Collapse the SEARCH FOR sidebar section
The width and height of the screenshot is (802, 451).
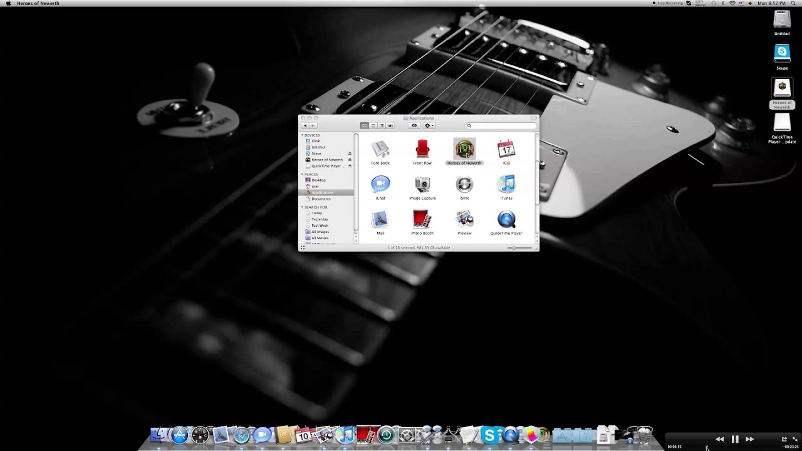click(x=302, y=207)
